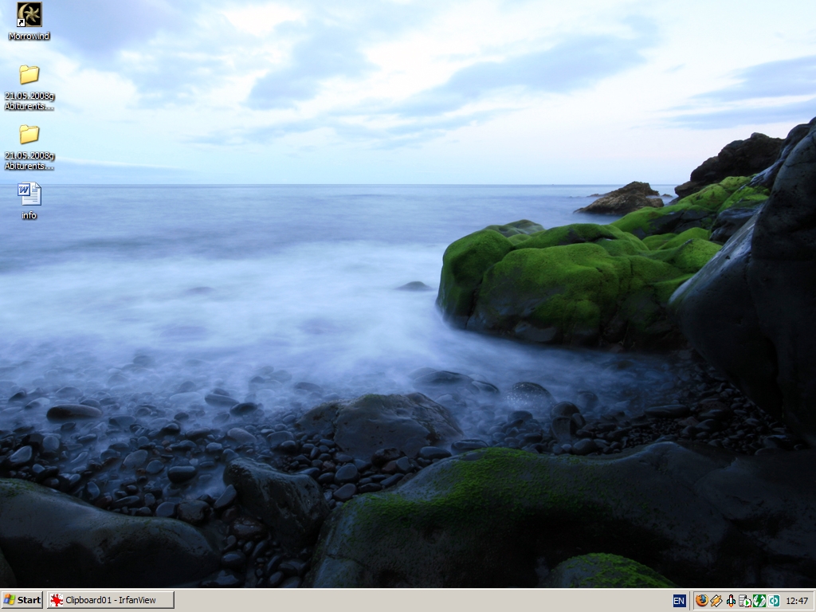Click the teal square tray icon beside clock
The height and width of the screenshot is (612, 816).
(x=774, y=600)
